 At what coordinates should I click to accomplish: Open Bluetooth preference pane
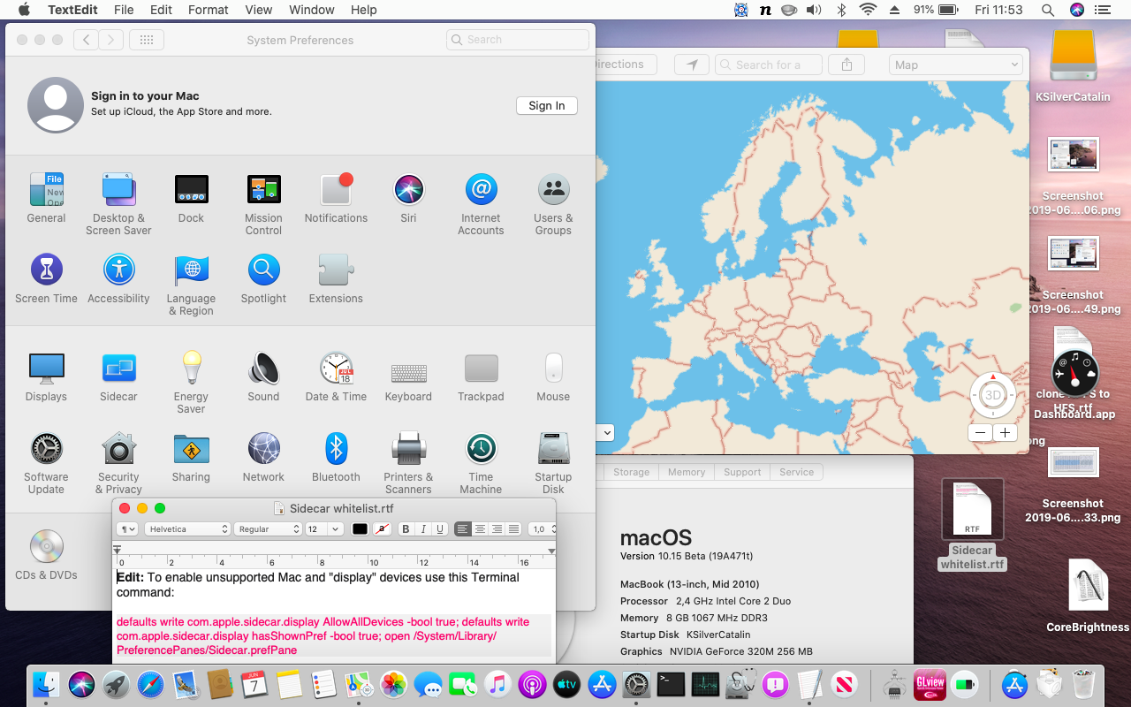pyautogui.click(x=336, y=457)
